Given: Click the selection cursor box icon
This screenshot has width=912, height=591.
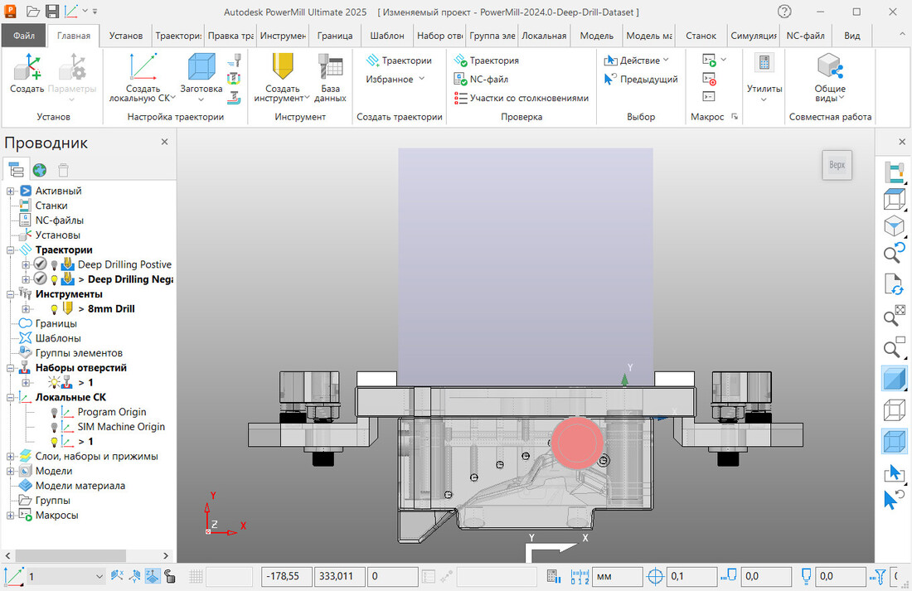Looking at the screenshot, I should [894, 473].
